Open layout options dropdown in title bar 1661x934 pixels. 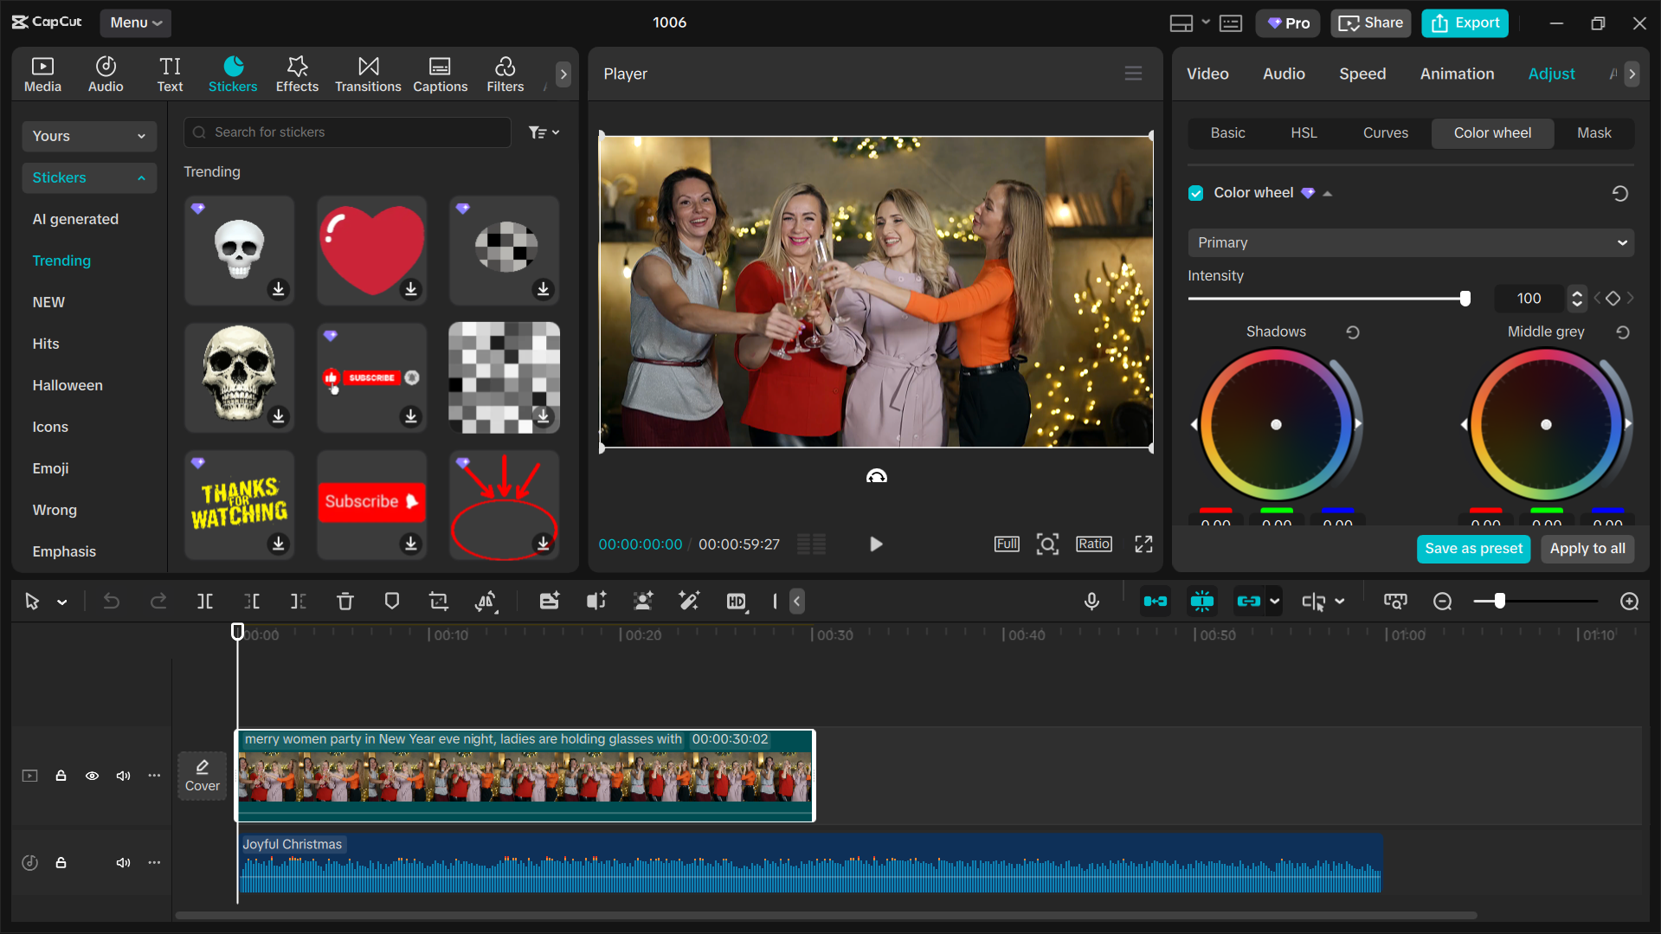(1206, 23)
